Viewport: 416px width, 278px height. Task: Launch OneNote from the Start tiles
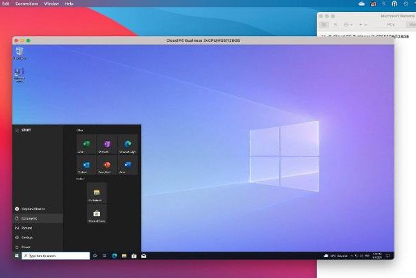(x=107, y=144)
